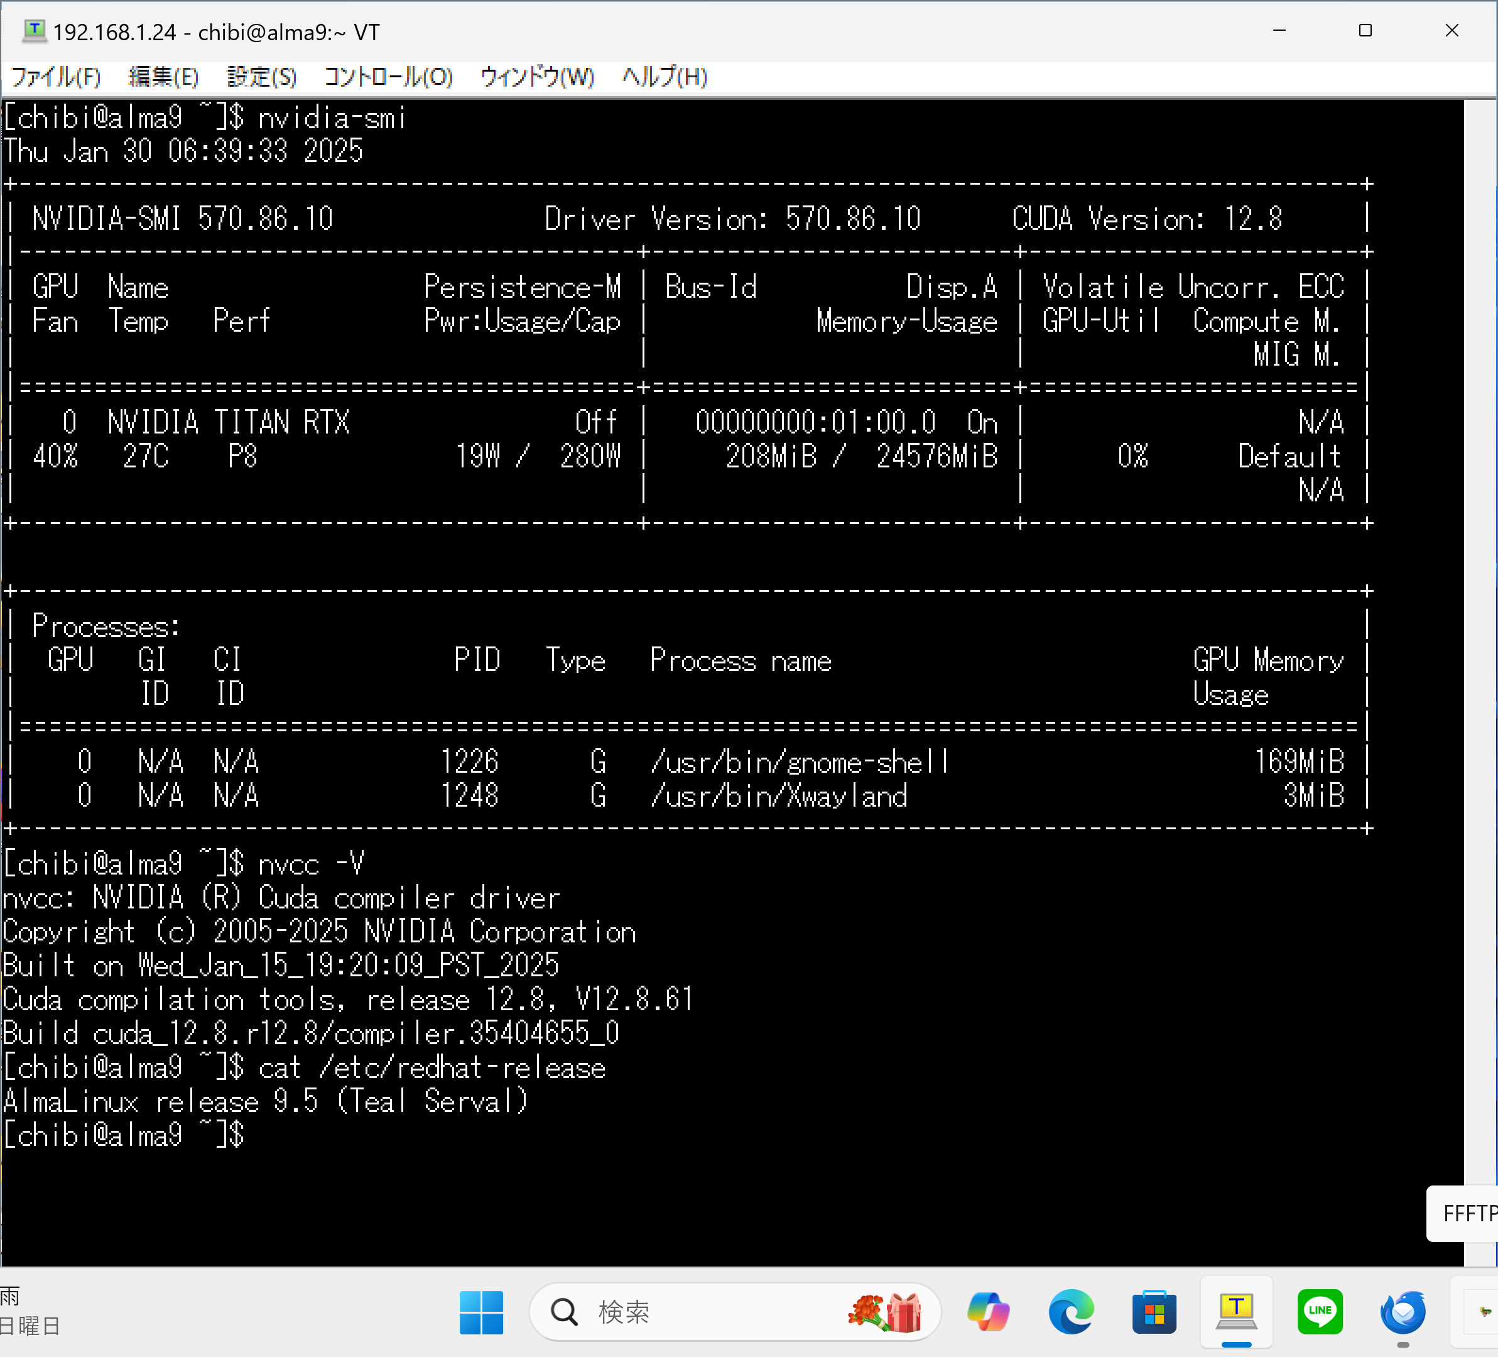
Task: Open the ヘルプ(H) menu
Action: tap(665, 77)
